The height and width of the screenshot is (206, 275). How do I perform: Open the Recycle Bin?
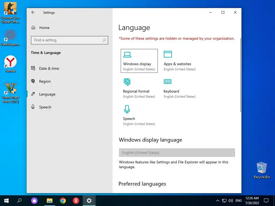[262, 170]
